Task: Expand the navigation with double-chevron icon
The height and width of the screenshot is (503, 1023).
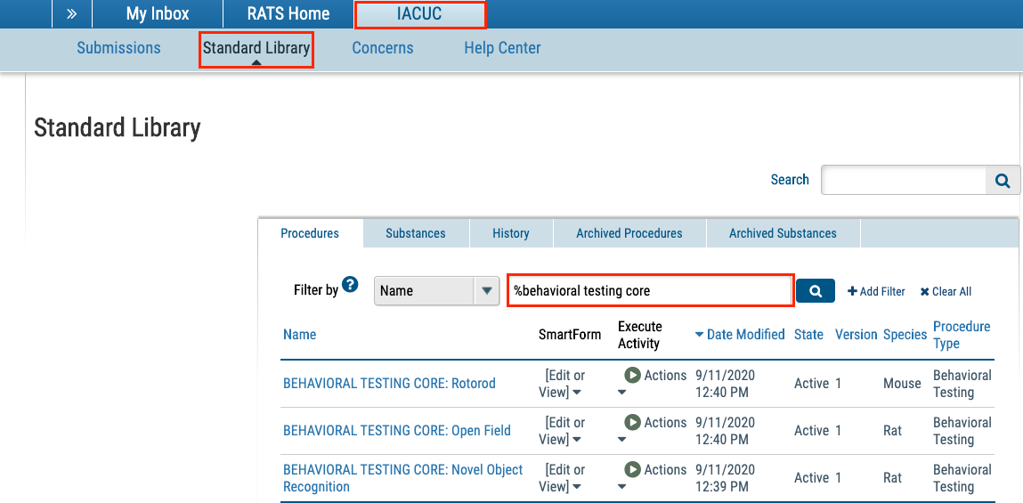Action: click(x=72, y=13)
